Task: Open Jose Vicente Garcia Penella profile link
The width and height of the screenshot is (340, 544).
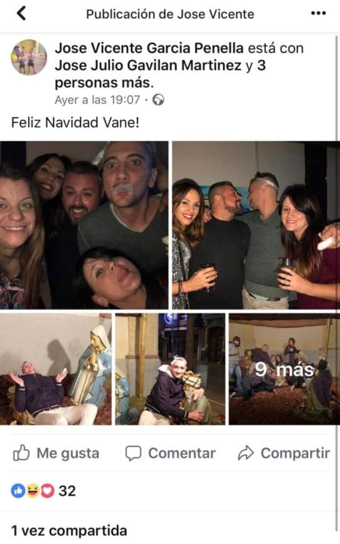Action: click(x=149, y=48)
